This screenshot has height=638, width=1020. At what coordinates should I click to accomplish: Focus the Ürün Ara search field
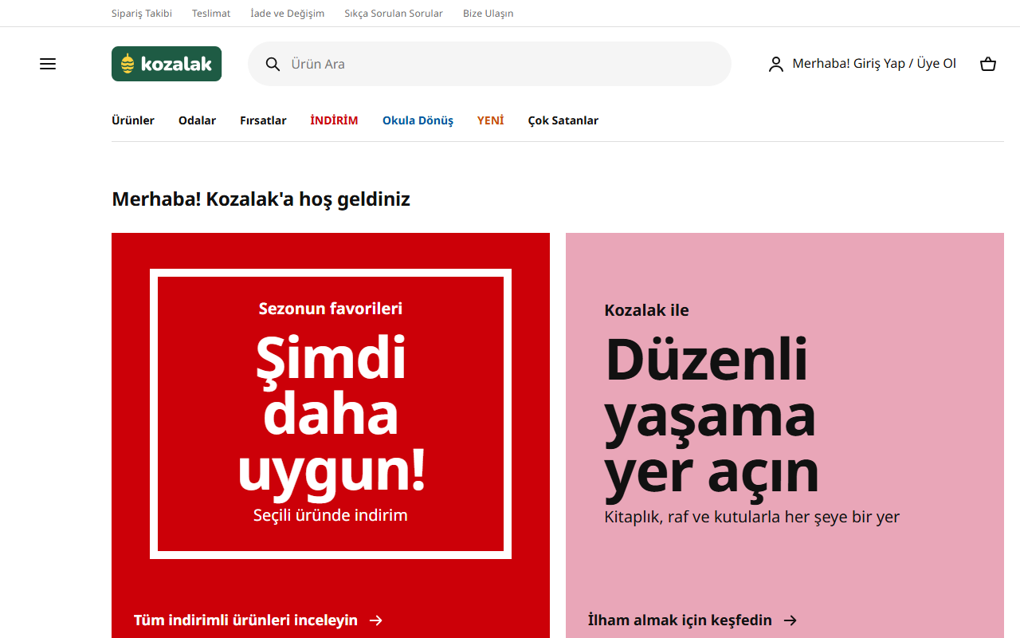point(489,64)
